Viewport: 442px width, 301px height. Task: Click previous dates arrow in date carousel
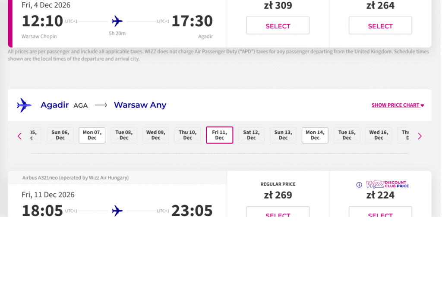click(x=19, y=136)
